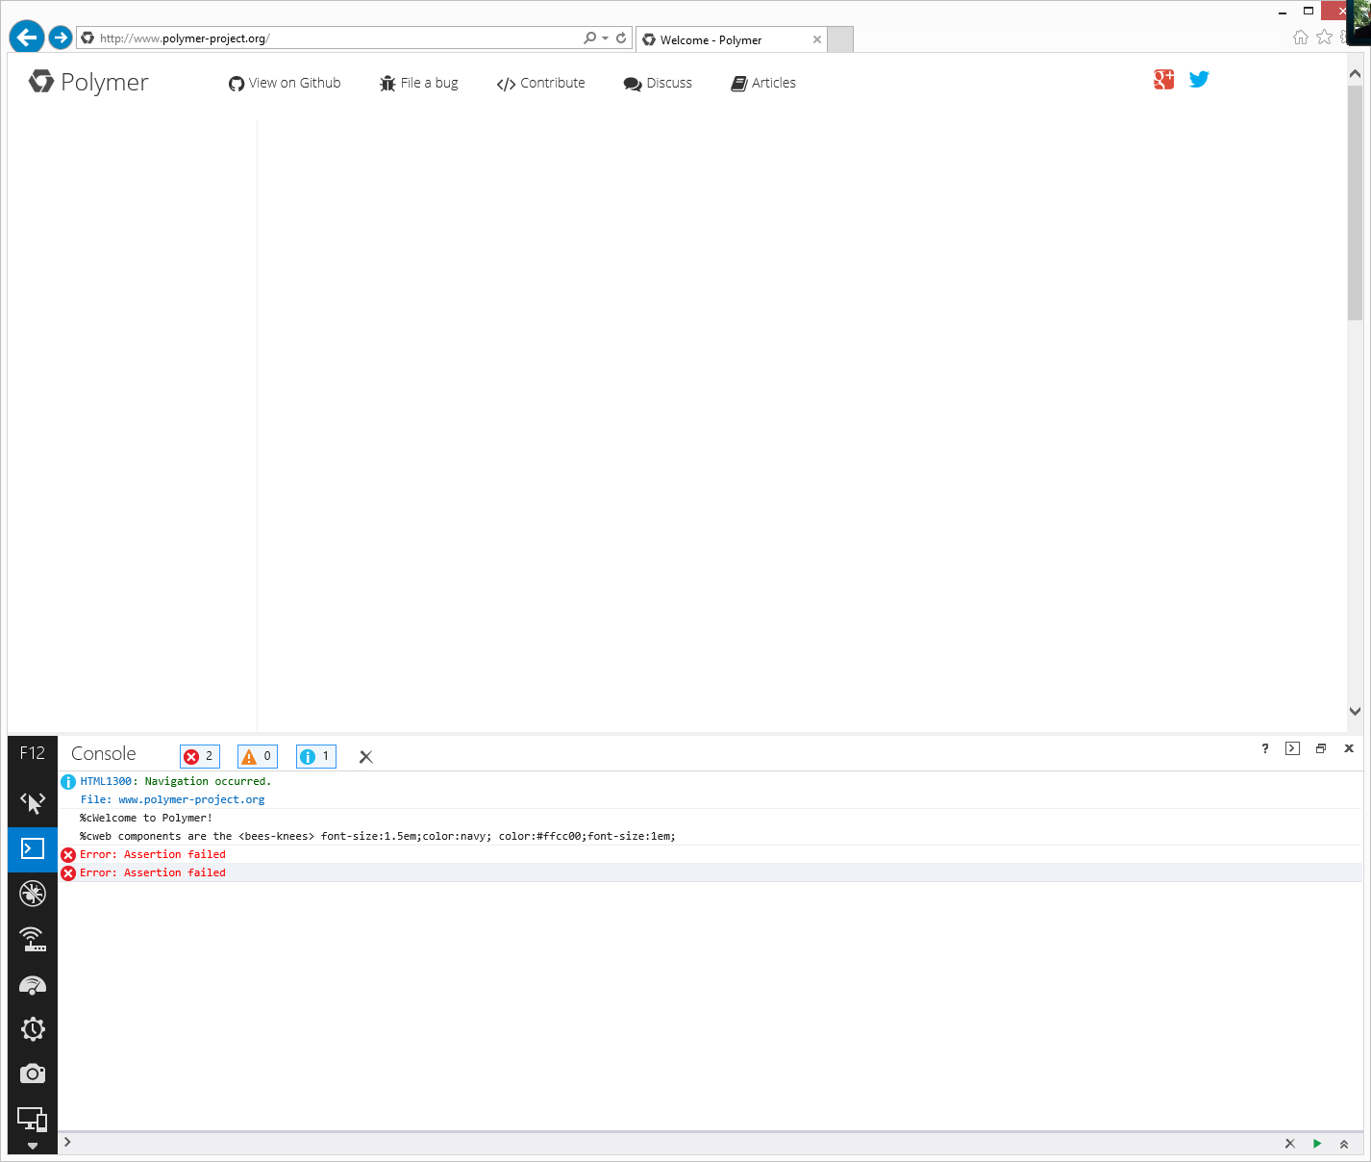Open the browser Home icon
The image size is (1371, 1162).
pos(1301,37)
